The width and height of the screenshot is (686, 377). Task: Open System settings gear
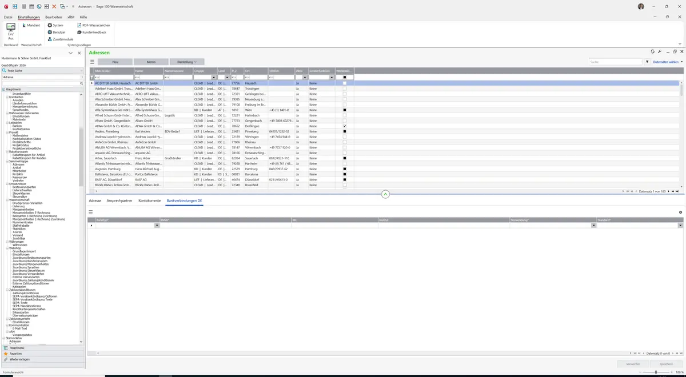click(x=55, y=25)
